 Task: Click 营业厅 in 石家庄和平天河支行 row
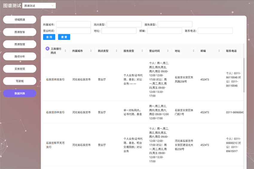[x=102, y=145]
